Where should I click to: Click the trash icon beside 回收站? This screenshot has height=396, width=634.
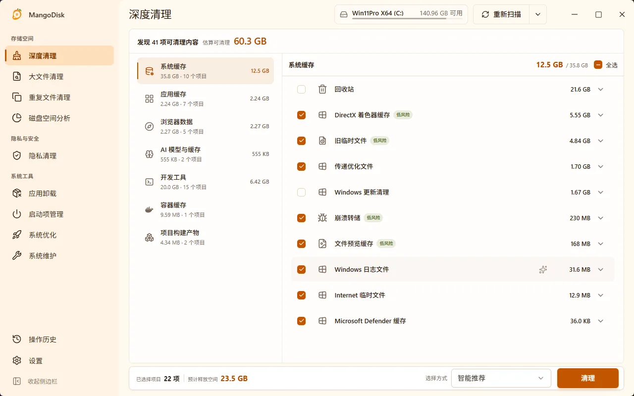coord(322,90)
